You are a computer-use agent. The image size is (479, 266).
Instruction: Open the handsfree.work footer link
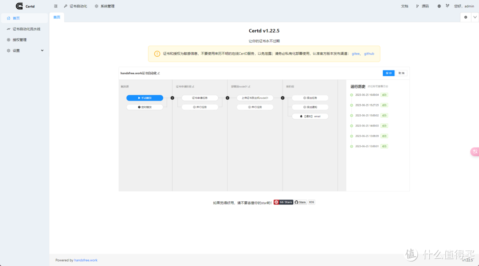(86, 260)
